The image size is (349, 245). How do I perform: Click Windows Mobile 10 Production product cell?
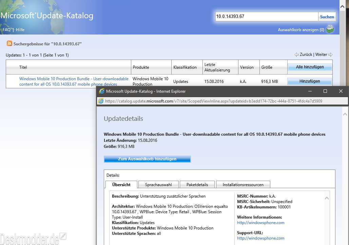coord(151,81)
